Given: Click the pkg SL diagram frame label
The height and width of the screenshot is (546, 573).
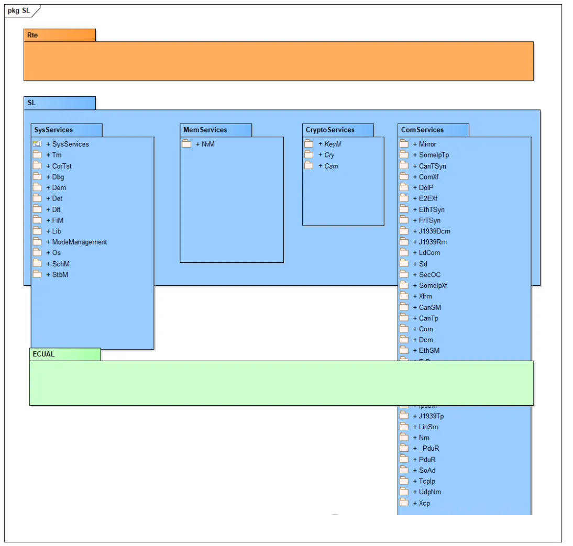Looking at the screenshot, I should 19,10.
